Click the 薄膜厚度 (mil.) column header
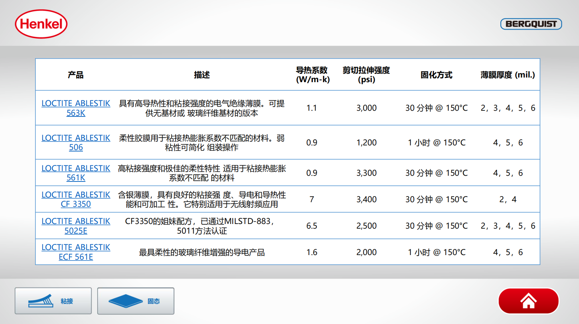Screen dimensions: 579x324 pyautogui.click(x=508, y=75)
